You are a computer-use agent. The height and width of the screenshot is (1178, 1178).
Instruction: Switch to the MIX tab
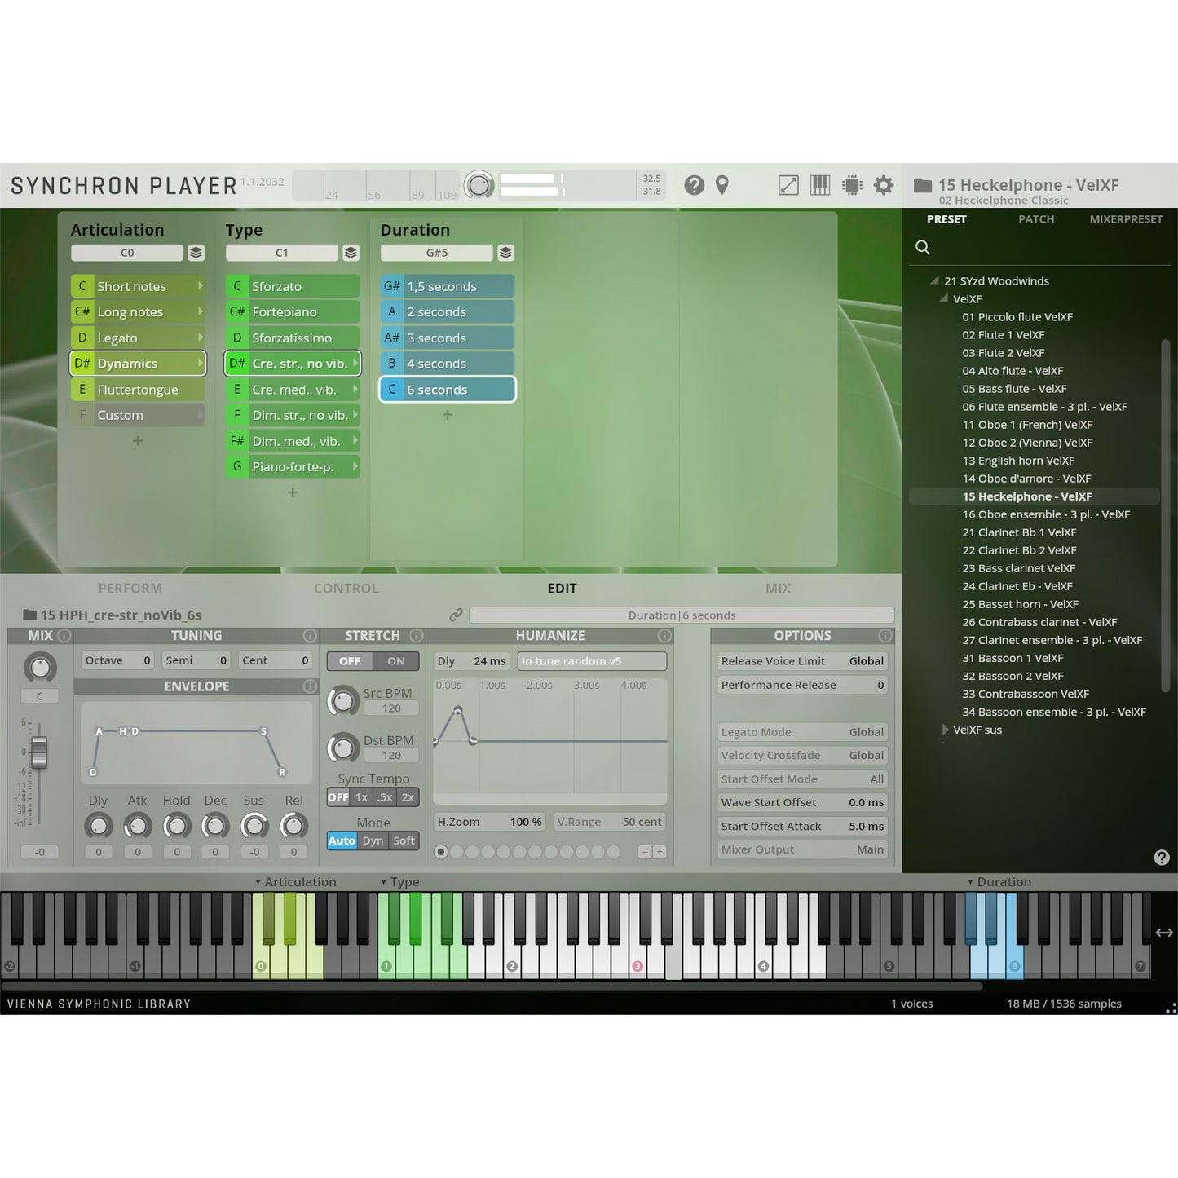tap(778, 588)
